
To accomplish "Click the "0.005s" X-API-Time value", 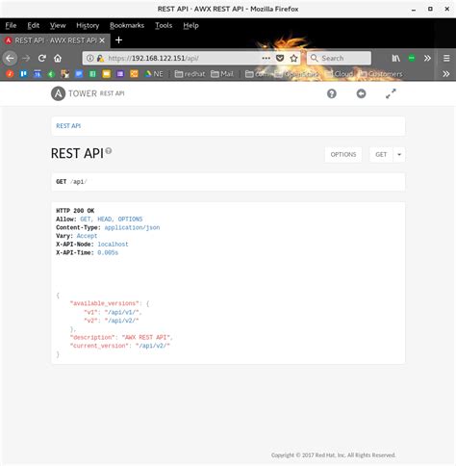I will (108, 252).
